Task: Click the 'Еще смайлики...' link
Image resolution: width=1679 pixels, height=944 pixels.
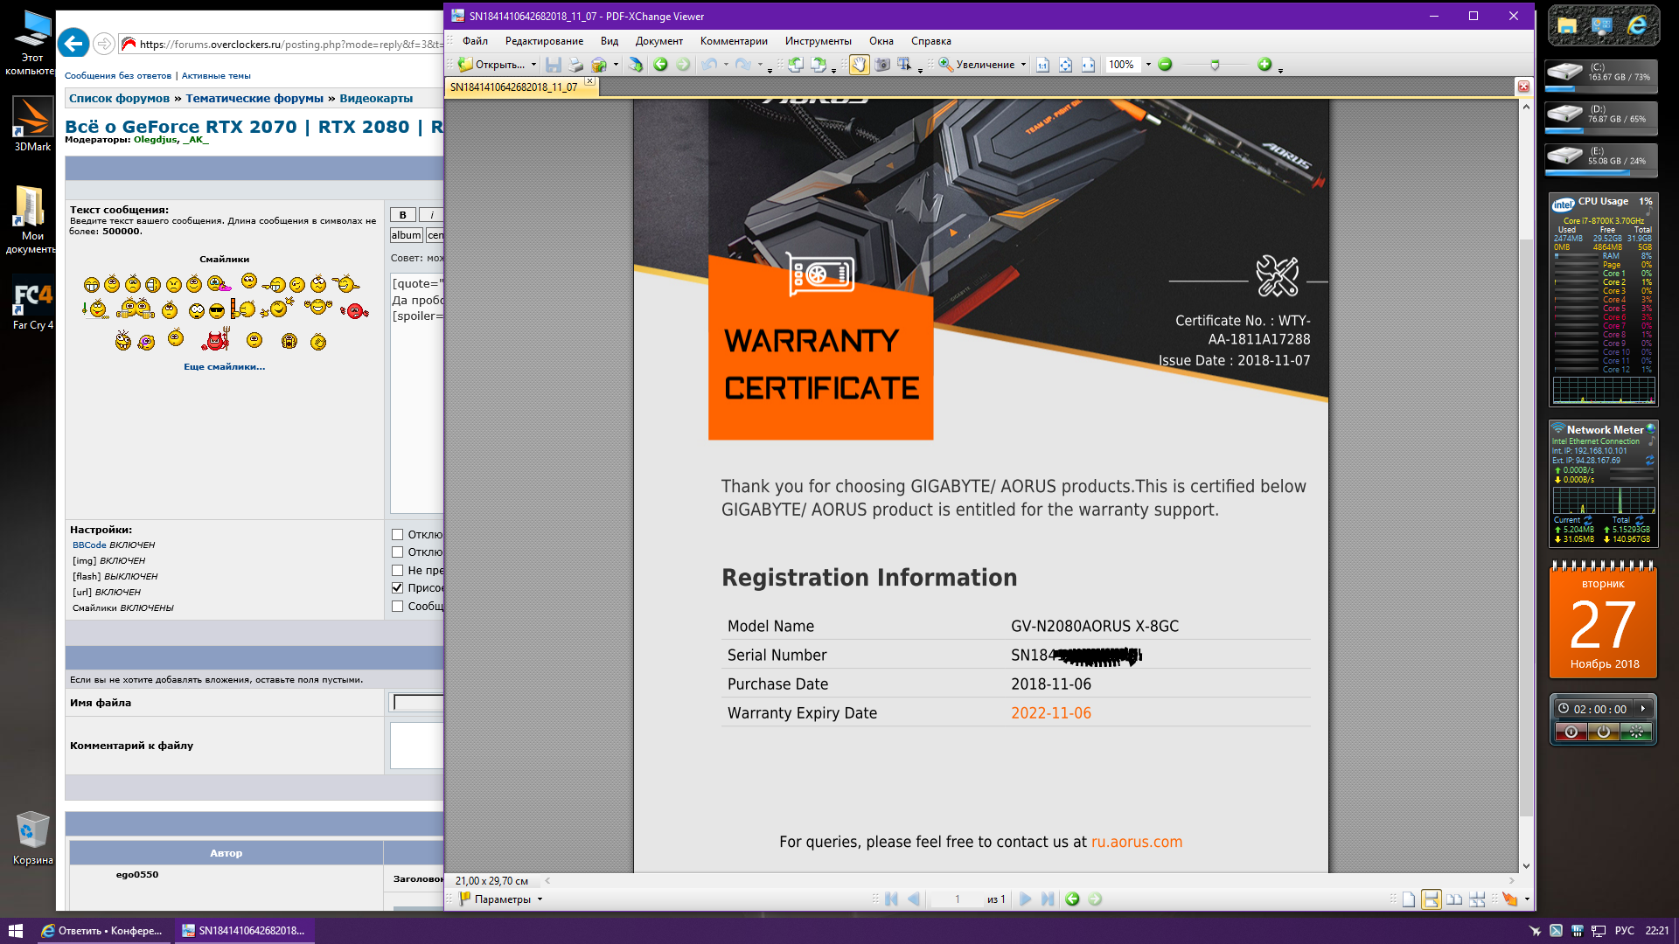Action: pos(224,367)
